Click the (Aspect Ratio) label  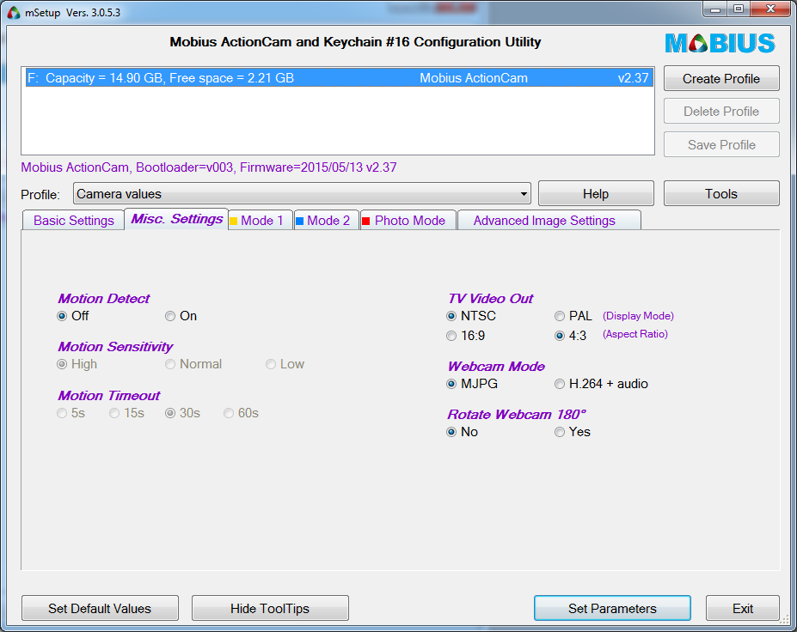[x=635, y=334]
